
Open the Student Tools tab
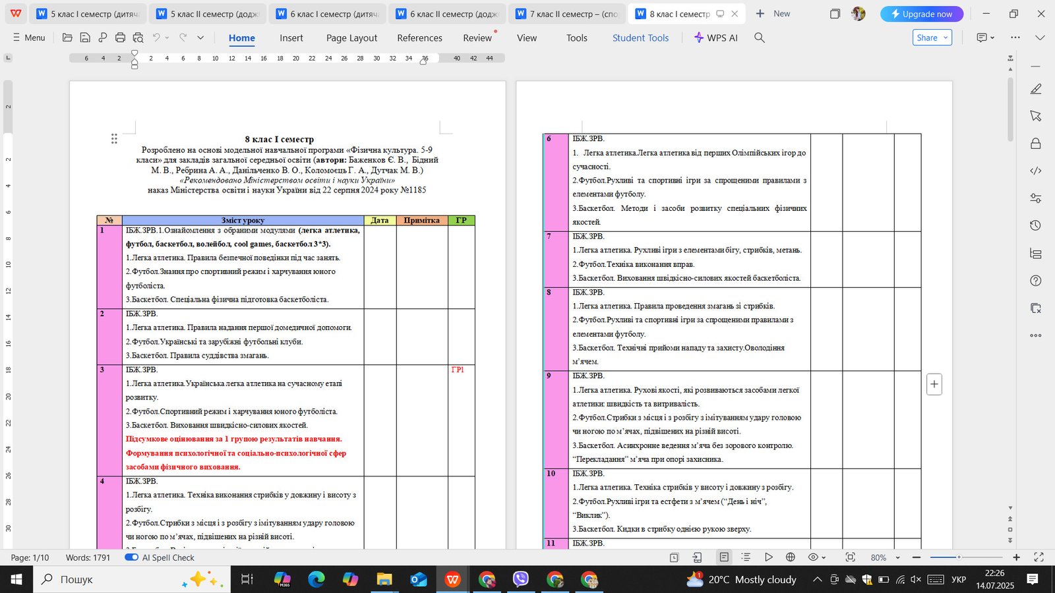640,38
